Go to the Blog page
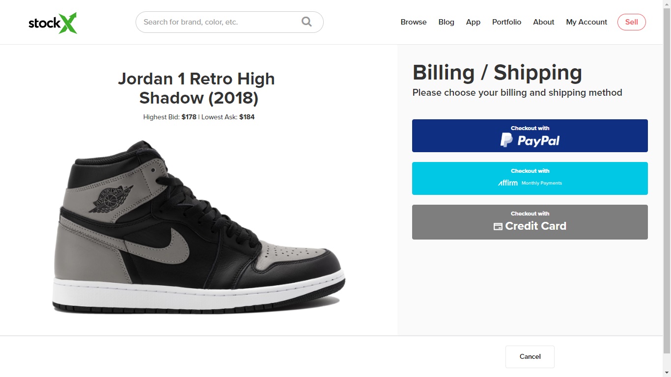The image size is (671, 377). [446, 22]
